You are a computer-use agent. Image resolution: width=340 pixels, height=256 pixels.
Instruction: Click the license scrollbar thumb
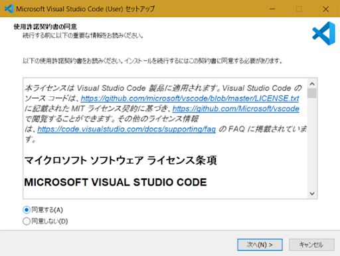[x=312, y=93]
